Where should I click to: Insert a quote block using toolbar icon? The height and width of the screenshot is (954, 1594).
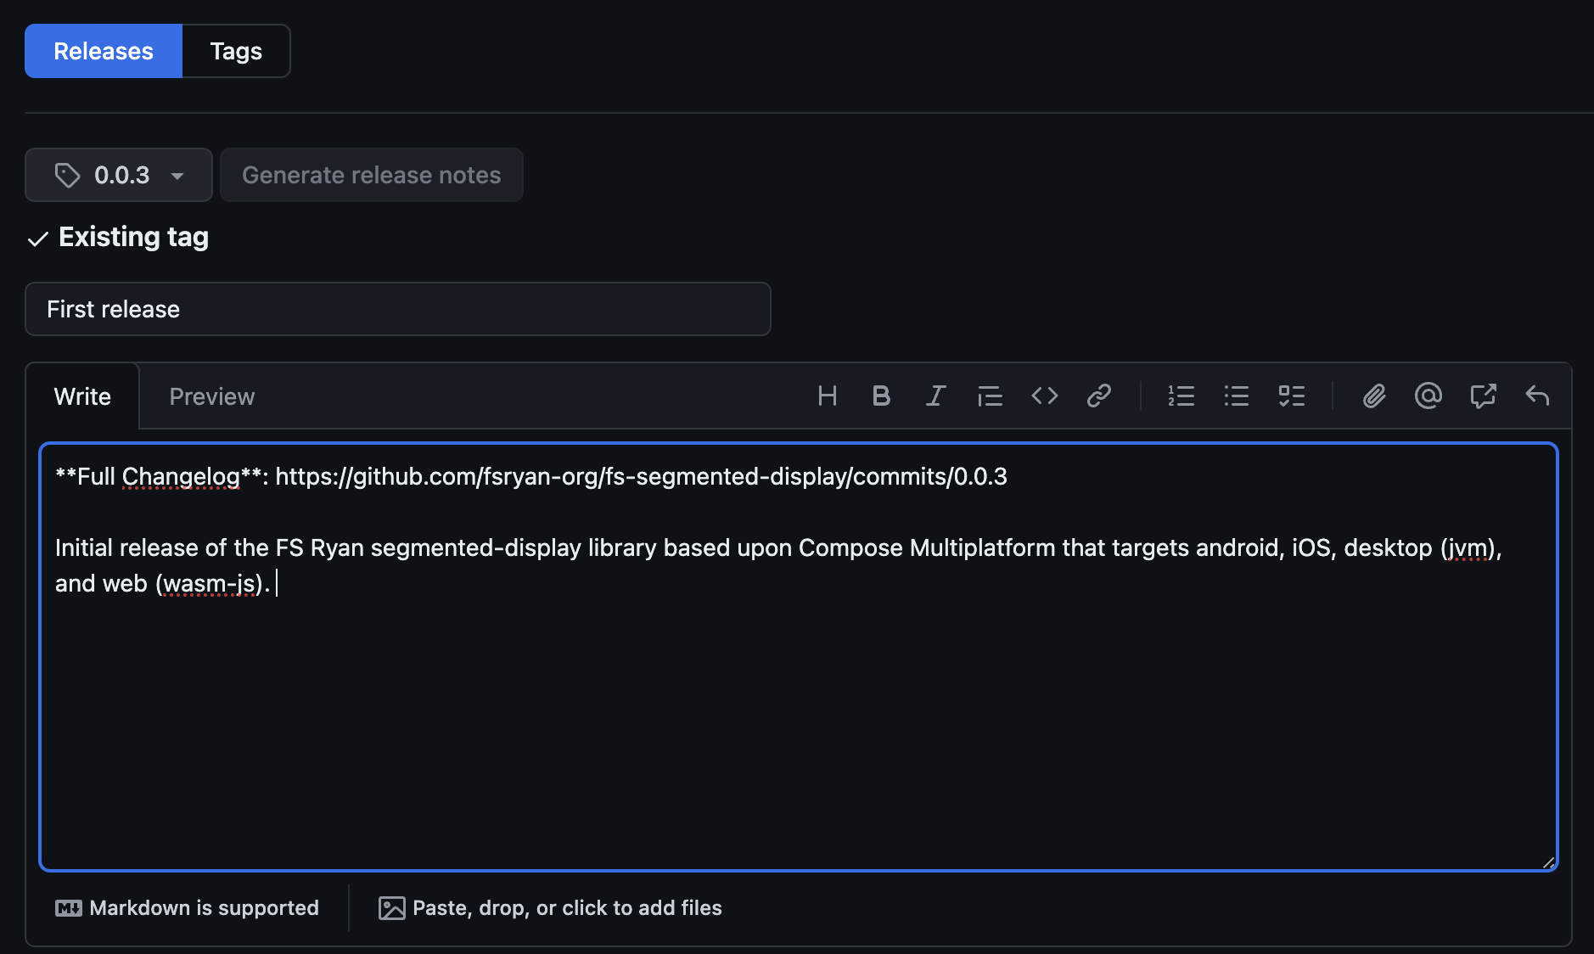990,396
